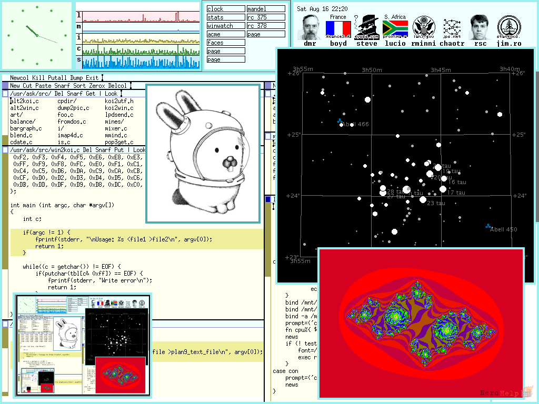This screenshot has height=404, width=539.
Task: Toggle the /usr/ask/src/ window layout box
Action: pos(5,94)
